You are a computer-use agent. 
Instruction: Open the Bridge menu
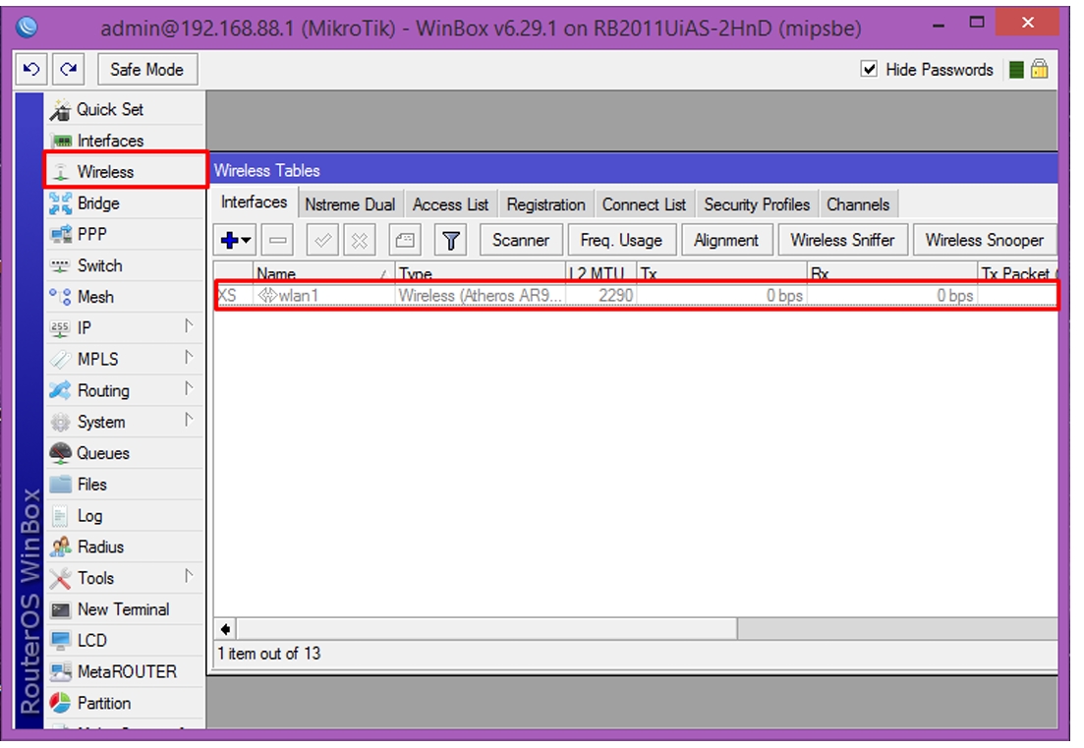pos(125,203)
